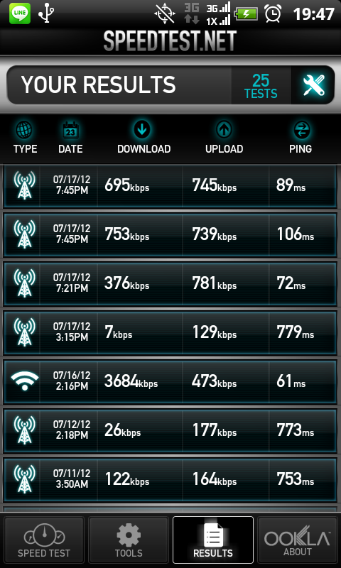Open the 07/17/12 7:21PM test result
341x568 pixels.
(170, 283)
